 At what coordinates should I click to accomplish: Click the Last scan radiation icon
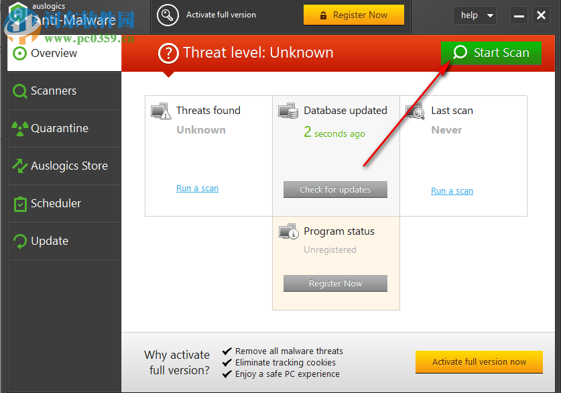[416, 111]
